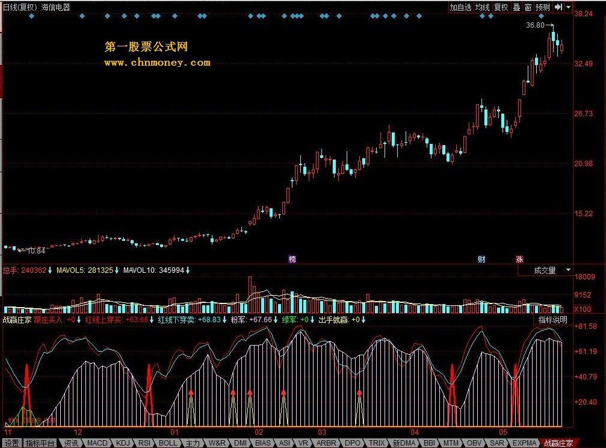Switch to the RSI indicator tab
This screenshot has height=448, width=606.
[144, 443]
